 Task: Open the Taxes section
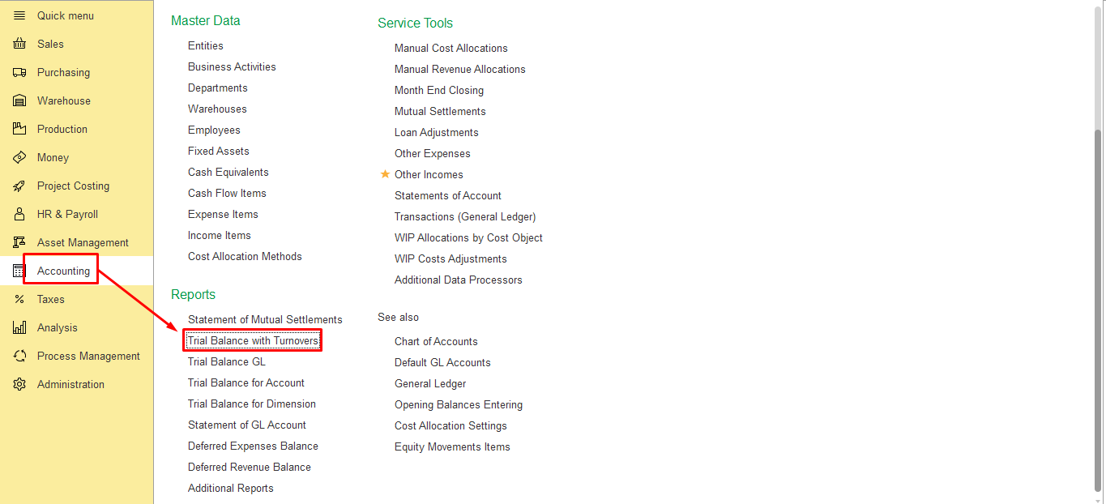[x=50, y=300]
